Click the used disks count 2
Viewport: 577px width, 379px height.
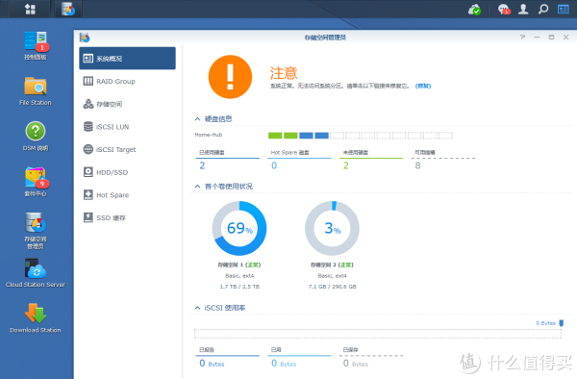(x=202, y=165)
